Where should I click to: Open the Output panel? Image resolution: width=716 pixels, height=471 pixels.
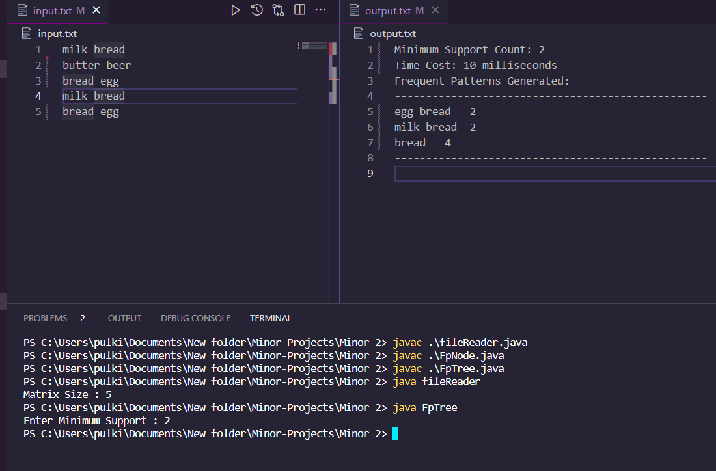click(x=124, y=318)
